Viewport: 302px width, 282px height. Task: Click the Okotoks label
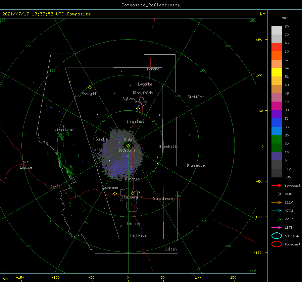tap(134, 224)
